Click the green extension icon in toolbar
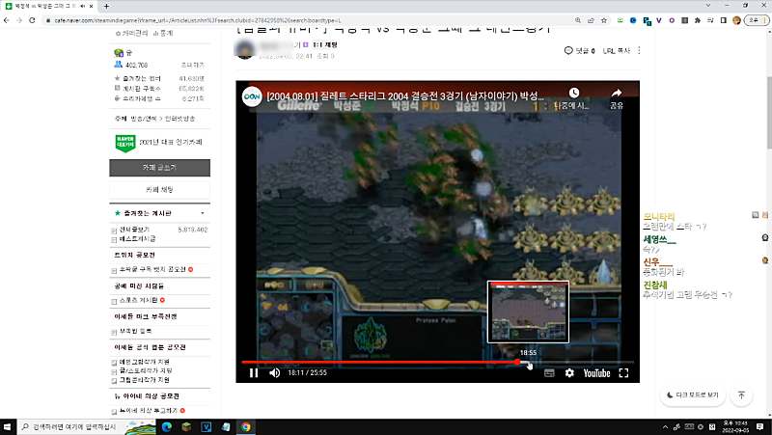772x435 pixels. tap(620, 20)
